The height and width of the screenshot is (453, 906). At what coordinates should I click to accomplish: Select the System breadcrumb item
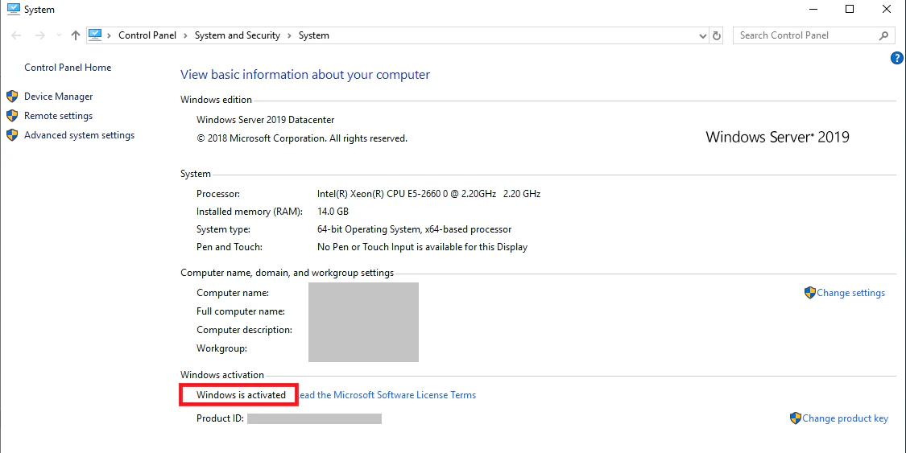(x=314, y=35)
